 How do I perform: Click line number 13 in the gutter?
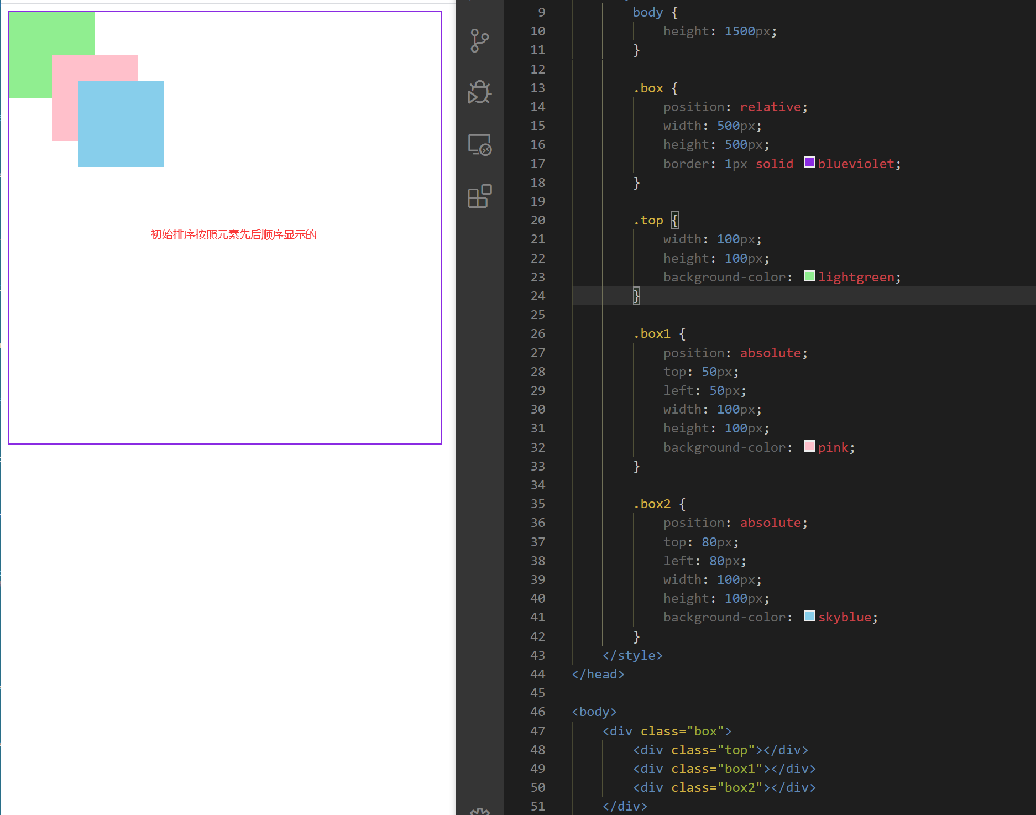(x=537, y=88)
